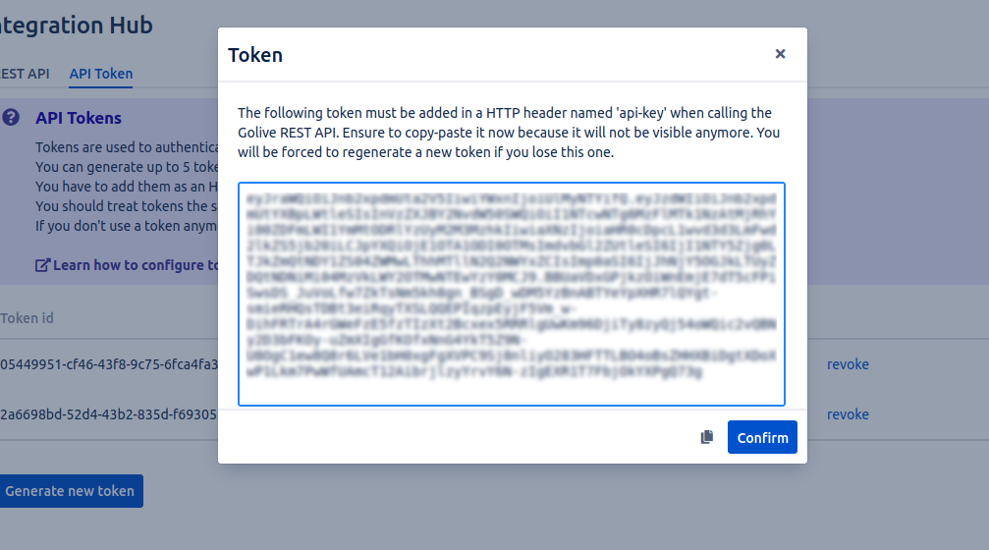Image resolution: width=989 pixels, height=550 pixels.
Task: Click the Token dialog title
Action: click(x=255, y=55)
